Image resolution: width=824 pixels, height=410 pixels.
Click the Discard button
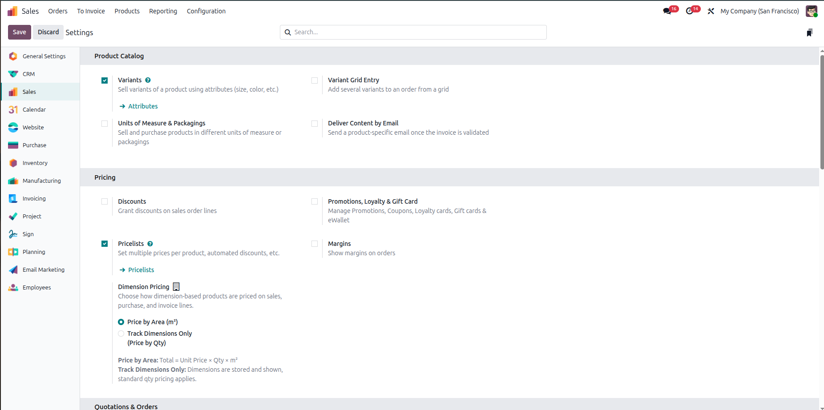[x=48, y=32]
